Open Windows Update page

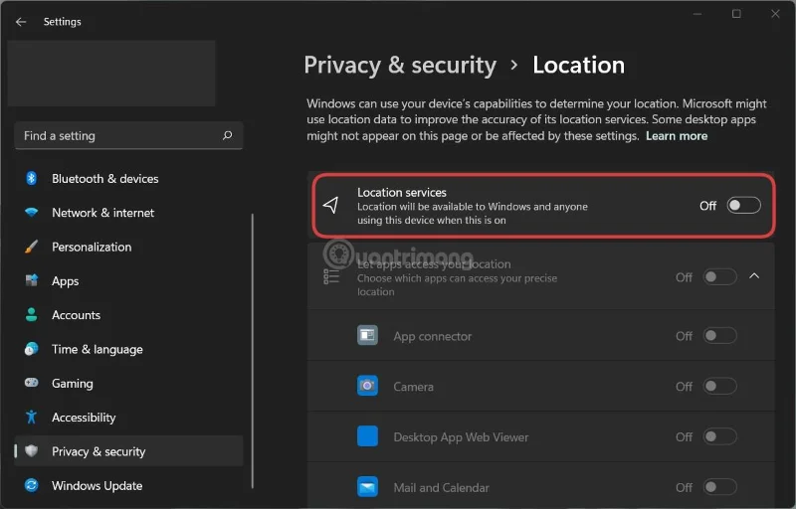coord(128,485)
